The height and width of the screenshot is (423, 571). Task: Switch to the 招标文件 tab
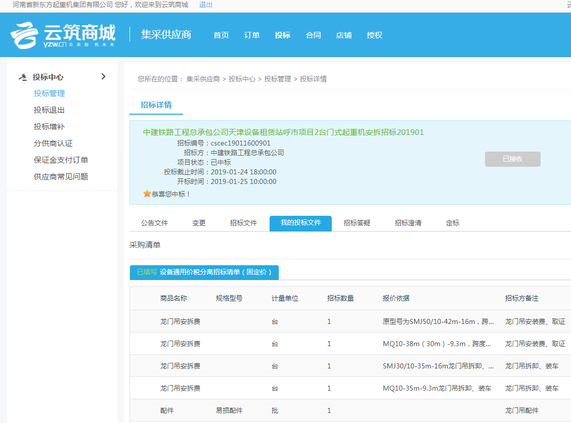tap(243, 223)
